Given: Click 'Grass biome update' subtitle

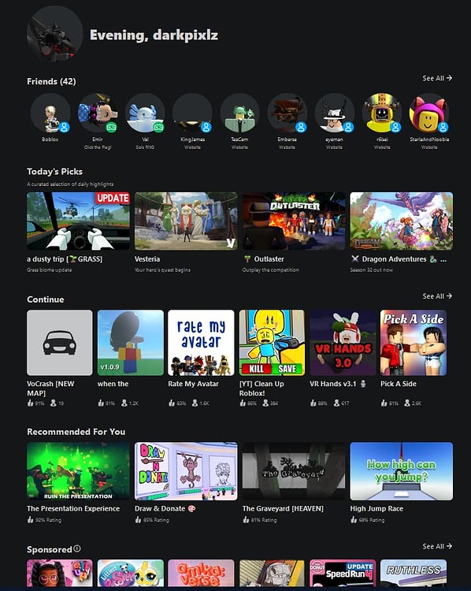Looking at the screenshot, I should (x=50, y=269).
